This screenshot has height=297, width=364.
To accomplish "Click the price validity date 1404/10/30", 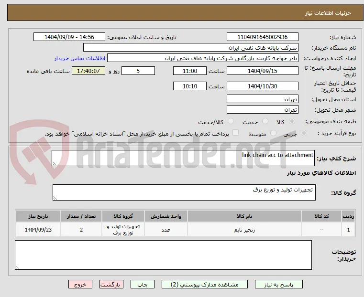I will pos(262,86).
